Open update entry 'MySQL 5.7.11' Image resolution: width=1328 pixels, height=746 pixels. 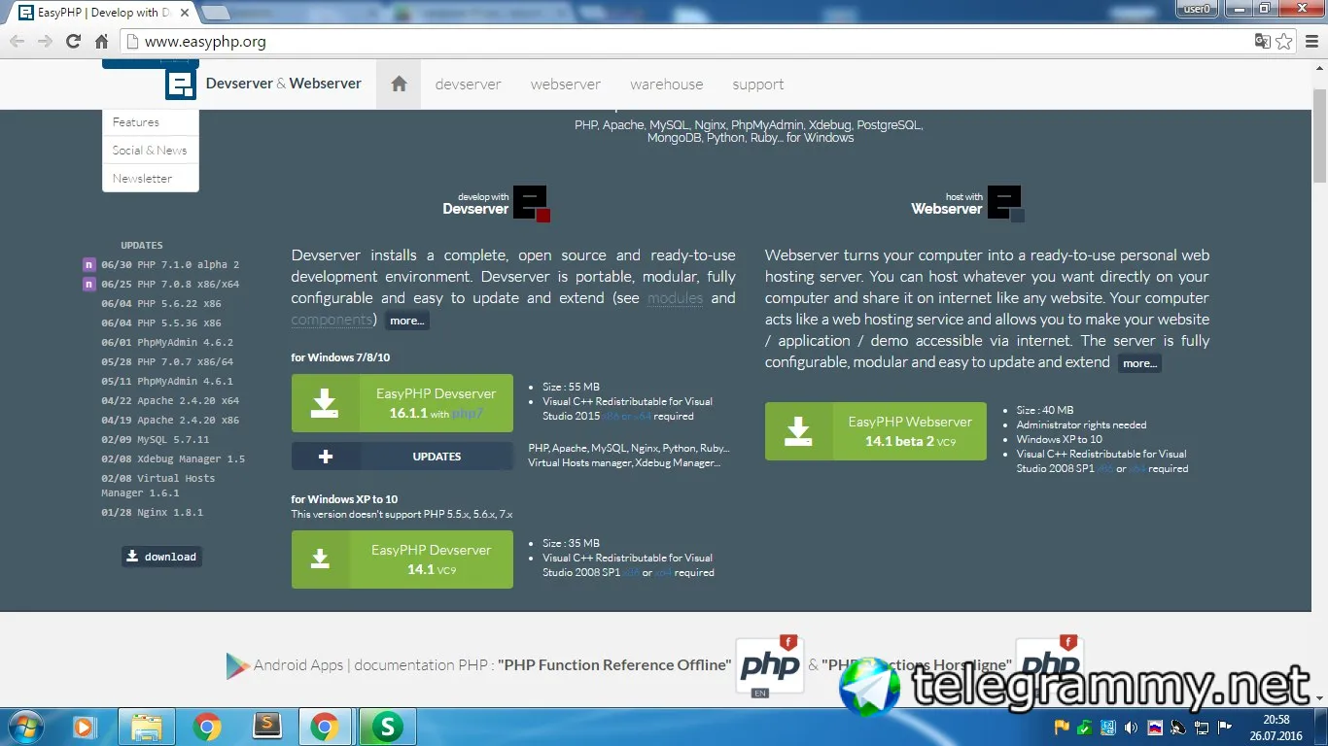(156, 439)
